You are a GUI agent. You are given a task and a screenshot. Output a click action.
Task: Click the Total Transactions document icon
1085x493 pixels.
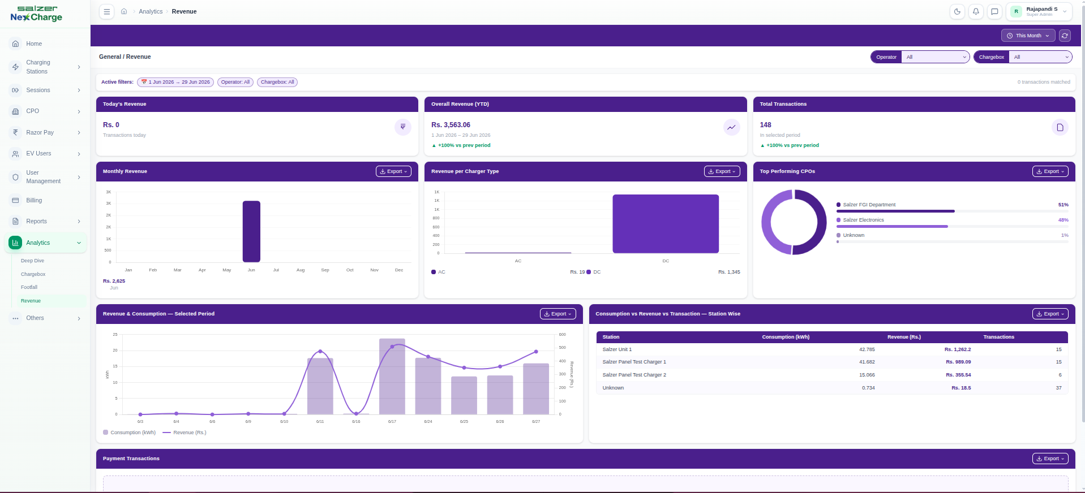pos(1060,128)
